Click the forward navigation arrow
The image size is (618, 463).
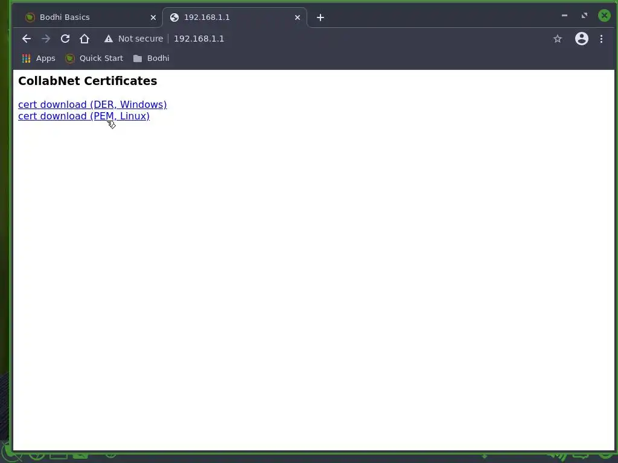(46, 39)
